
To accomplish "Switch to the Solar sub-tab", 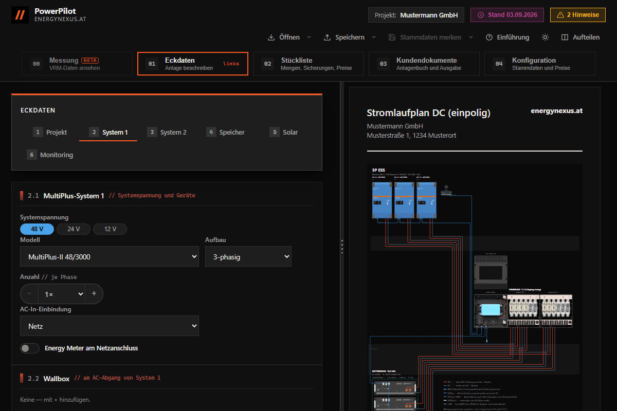I will pyautogui.click(x=283, y=132).
